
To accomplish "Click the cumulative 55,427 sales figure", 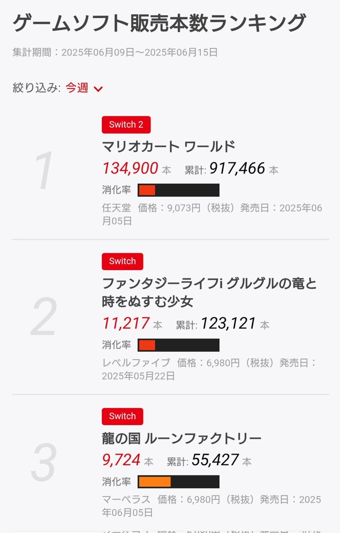I will point(216,460).
